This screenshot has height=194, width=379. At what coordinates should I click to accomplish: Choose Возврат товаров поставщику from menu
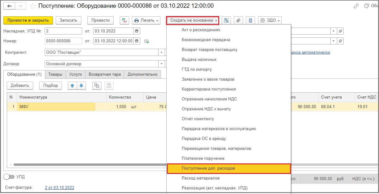click(x=209, y=49)
